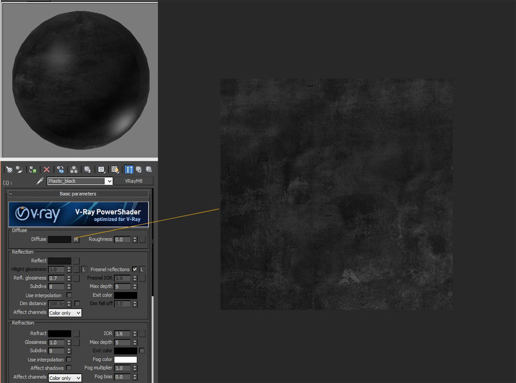Click the VRayMtl material type button

[x=135, y=181]
